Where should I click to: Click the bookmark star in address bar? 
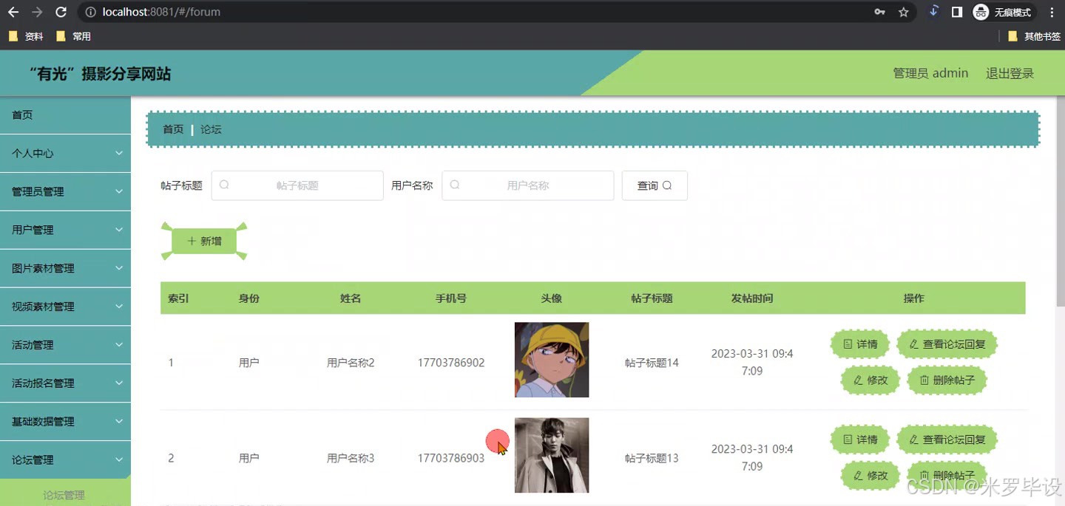(x=904, y=11)
